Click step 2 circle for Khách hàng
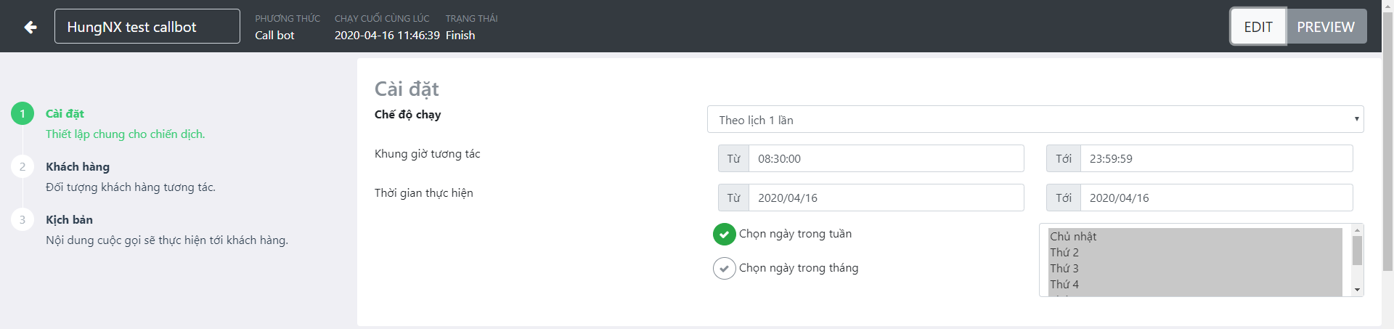 click(23, 167)
